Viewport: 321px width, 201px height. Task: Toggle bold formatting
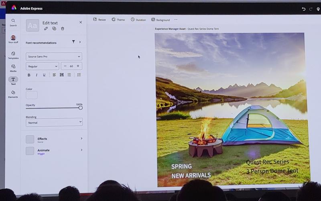29,75
